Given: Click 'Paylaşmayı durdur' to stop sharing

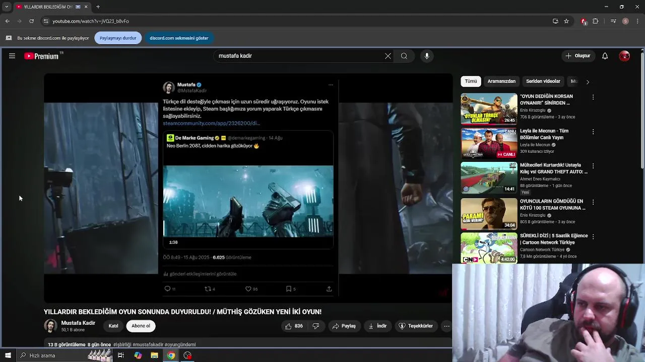Looking at the screenshot, I should tap(118, 38).
